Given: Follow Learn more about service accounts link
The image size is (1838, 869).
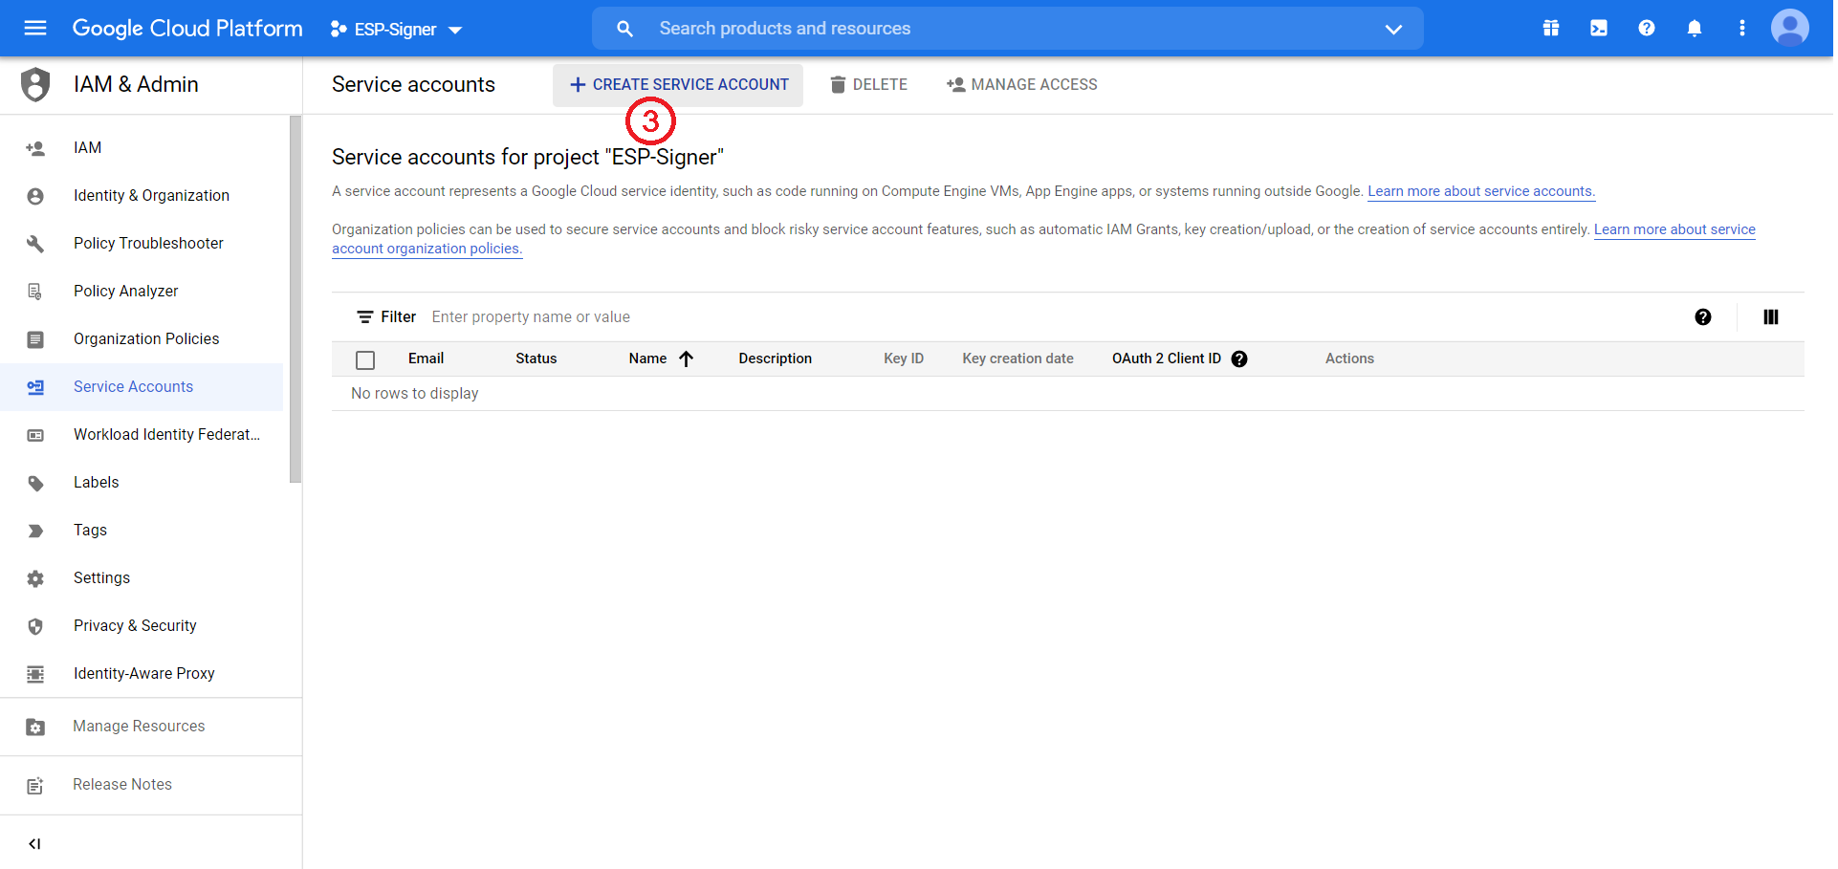Looking at the screenshot, I should pos(1481,191).
